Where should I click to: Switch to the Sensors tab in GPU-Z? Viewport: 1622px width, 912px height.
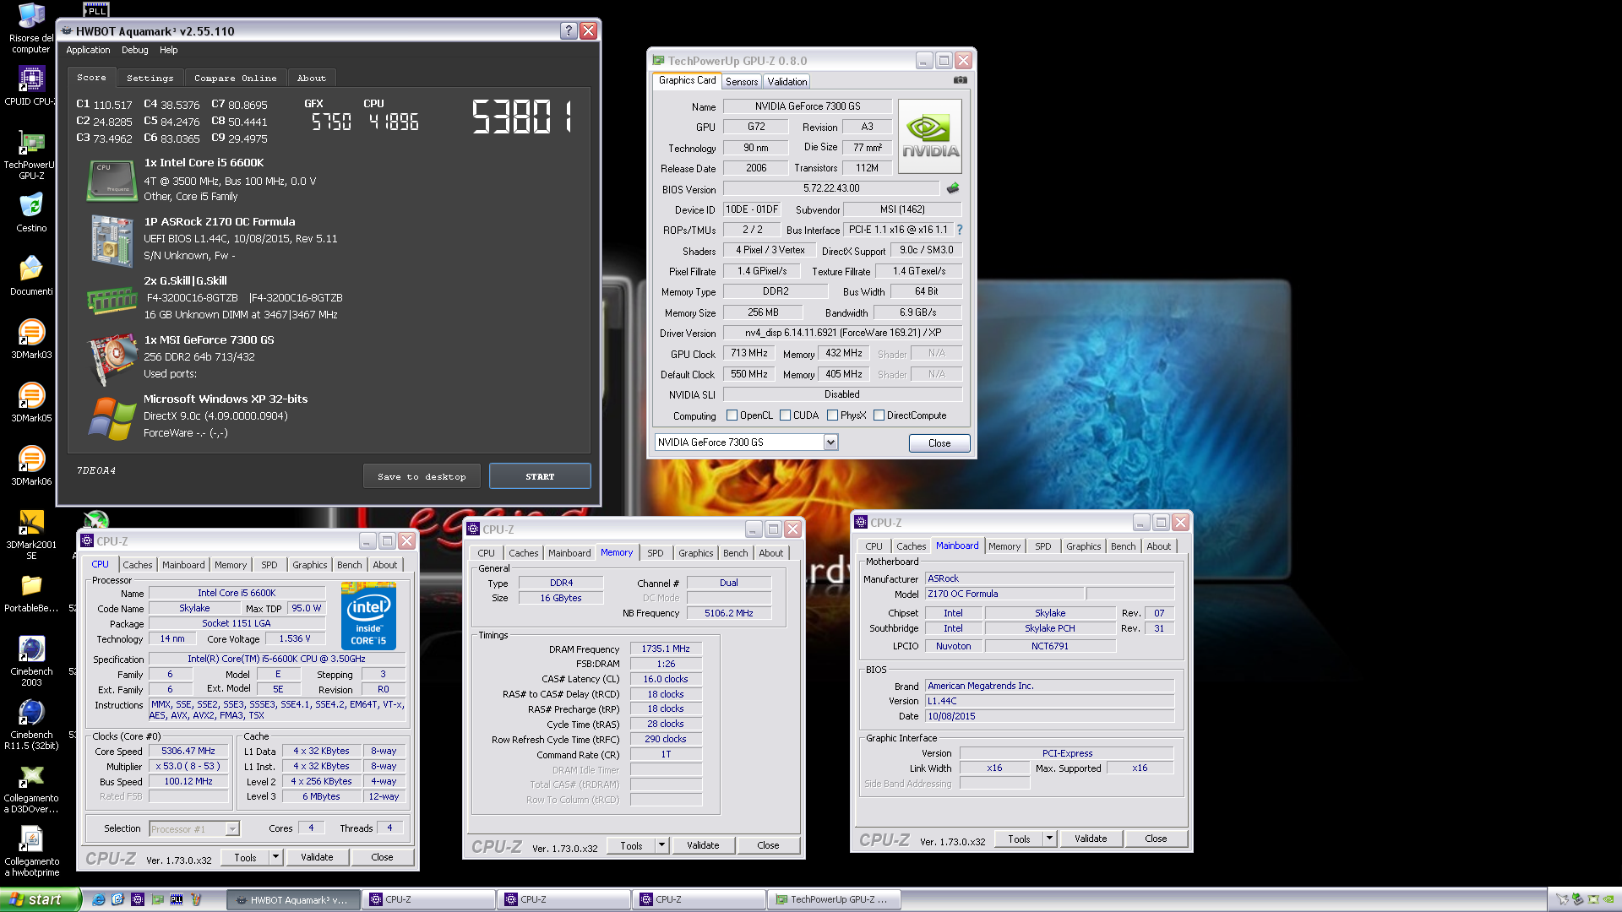pos(742,82)
